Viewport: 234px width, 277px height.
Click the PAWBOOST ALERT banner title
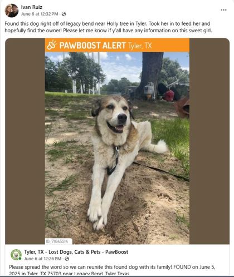click(x=92, y=46)
